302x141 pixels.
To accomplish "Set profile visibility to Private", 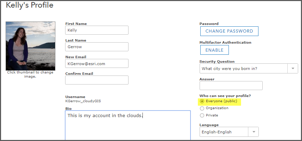I will 202,115.
